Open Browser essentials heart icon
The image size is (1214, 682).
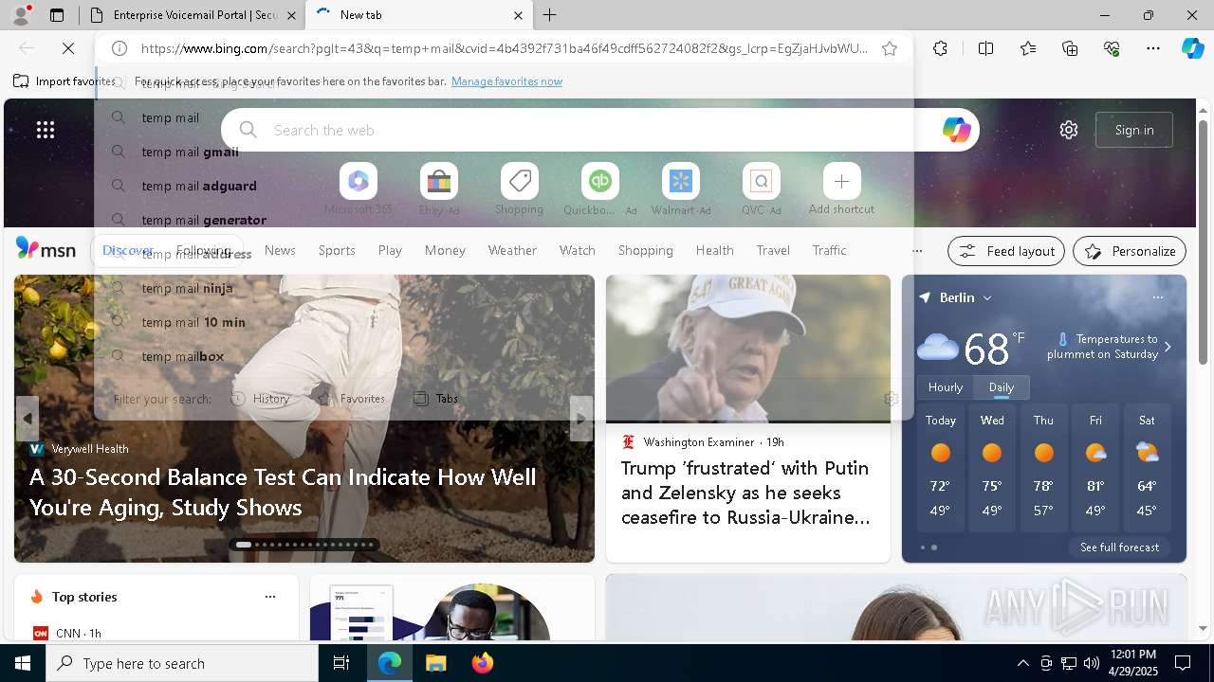1112,48
